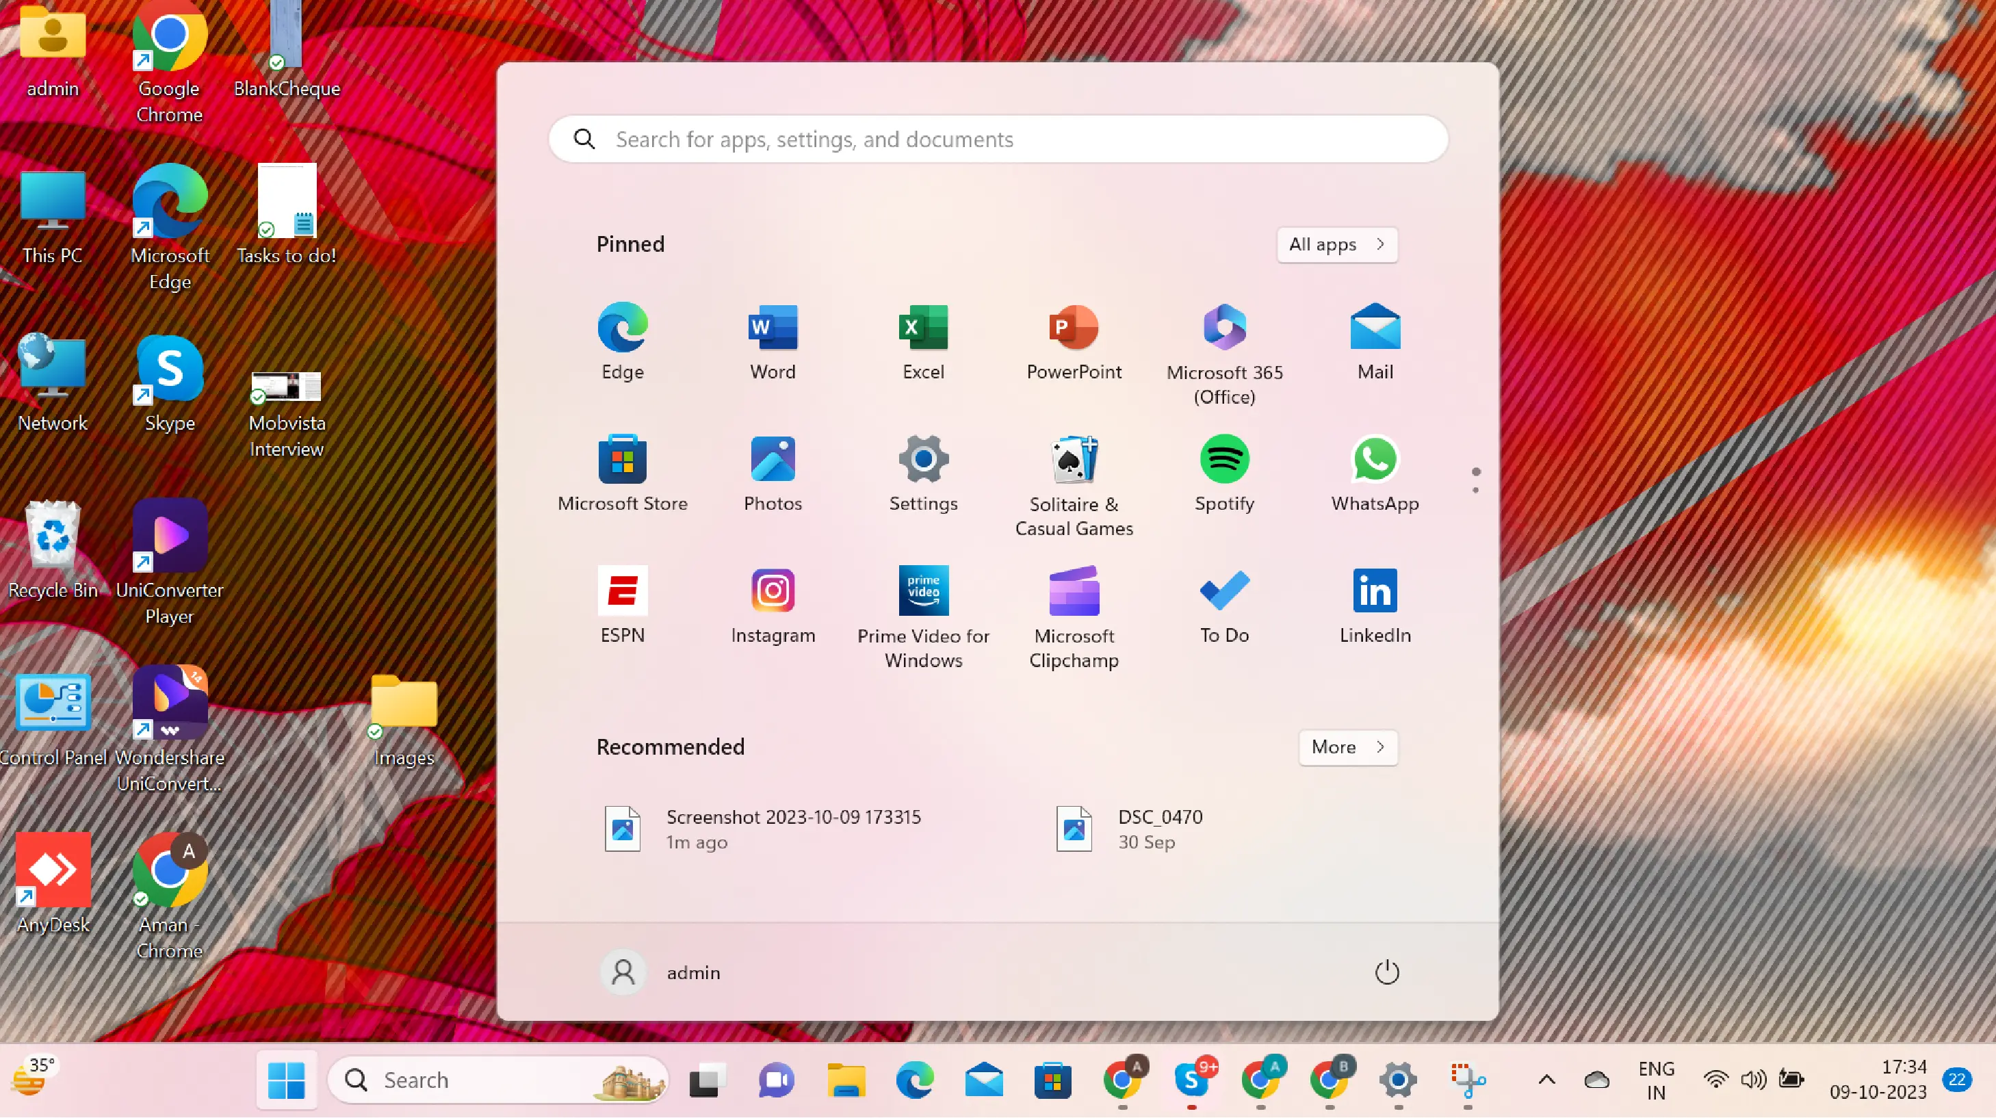Select the Mobvista Interview desktop file
This screenshot has width=1996, height=1118.
287,415
